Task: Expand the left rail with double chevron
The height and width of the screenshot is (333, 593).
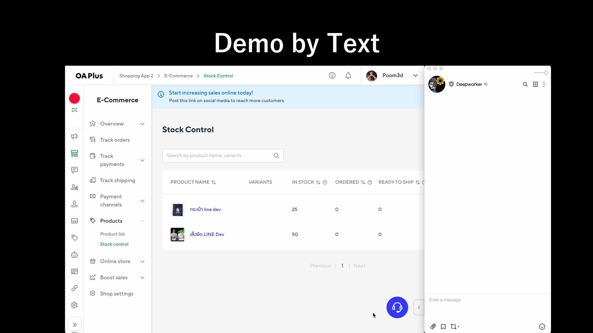Action: click(x=74, y=324)
